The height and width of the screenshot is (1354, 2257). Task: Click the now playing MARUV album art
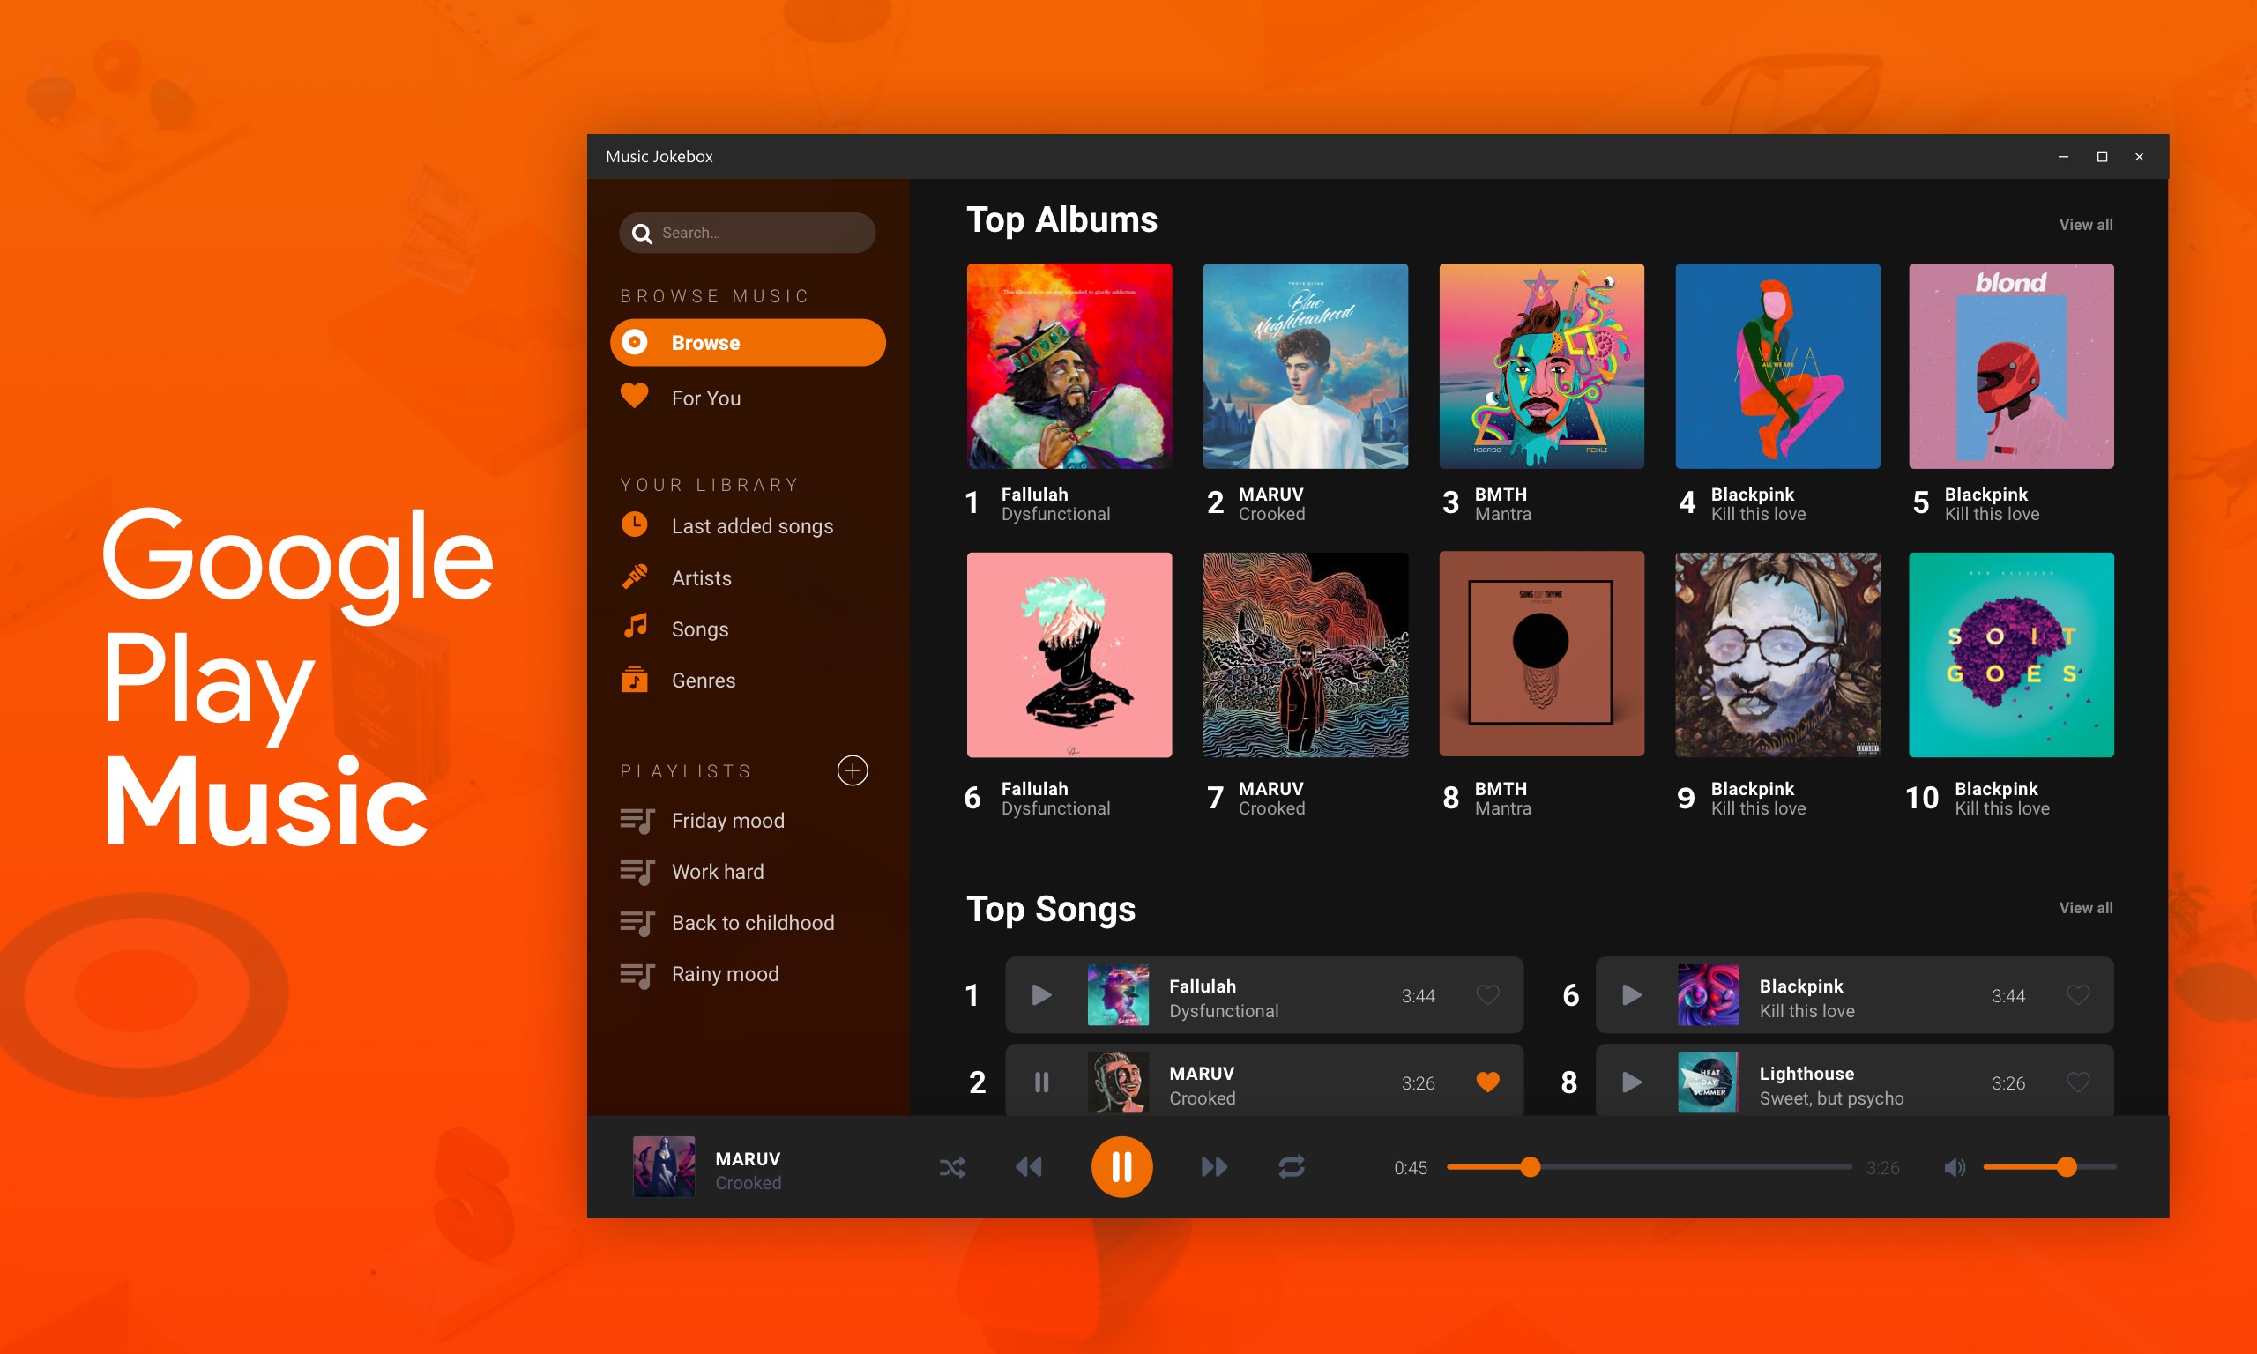click(664, 1166)
